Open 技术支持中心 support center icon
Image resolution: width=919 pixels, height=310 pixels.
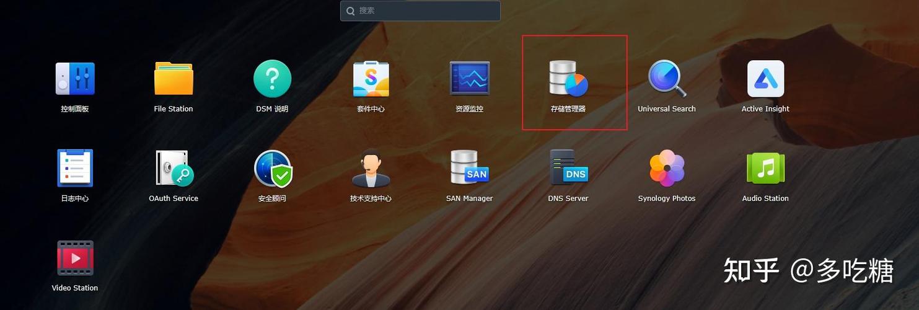pyautogui.click(x=371, y=168)
